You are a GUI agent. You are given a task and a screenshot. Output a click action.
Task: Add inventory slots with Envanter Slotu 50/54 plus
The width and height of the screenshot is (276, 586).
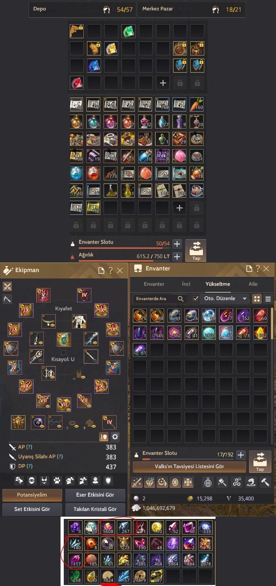[177, 244]
